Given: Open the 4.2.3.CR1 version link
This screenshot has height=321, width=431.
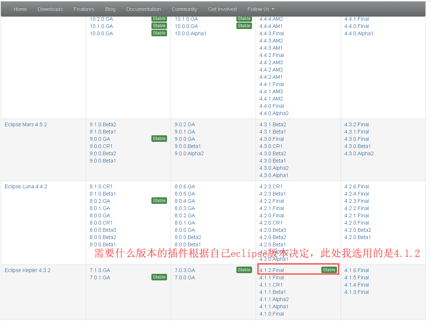Looking at the screenshot, I should coord(271,186).
